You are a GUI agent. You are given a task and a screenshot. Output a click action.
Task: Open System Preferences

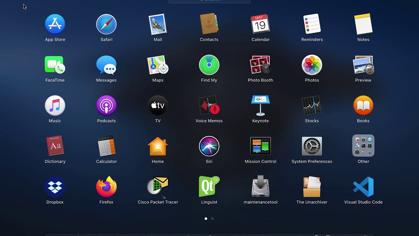[x=312, y=146]
